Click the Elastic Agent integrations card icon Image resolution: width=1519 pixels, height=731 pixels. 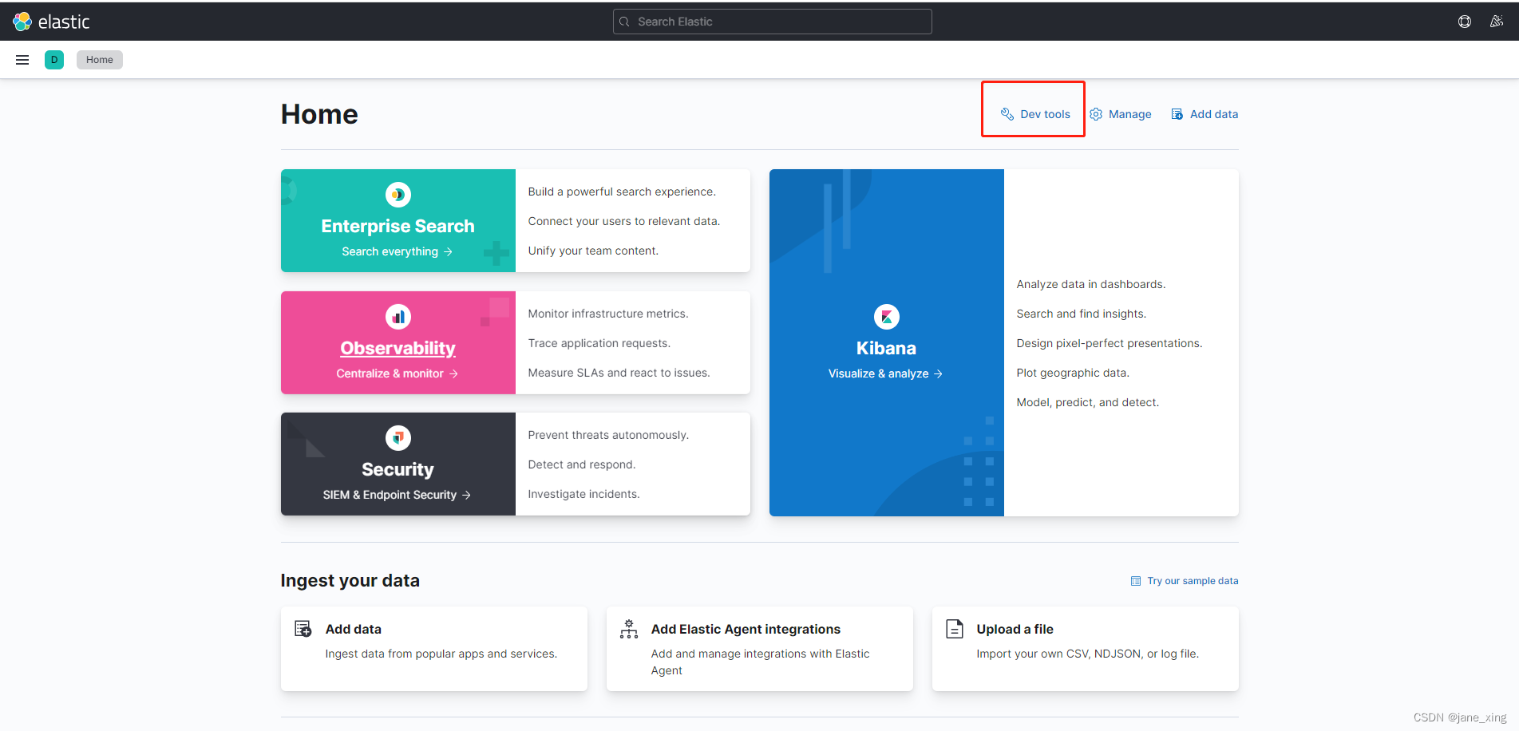(x=629, y=629)
